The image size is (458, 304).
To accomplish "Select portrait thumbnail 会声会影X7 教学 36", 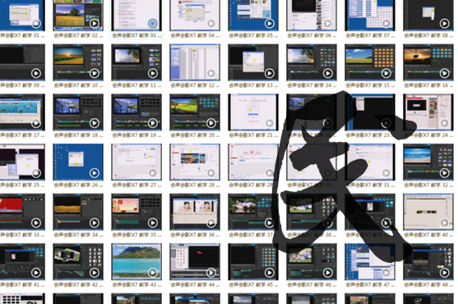I will point(195,212).
